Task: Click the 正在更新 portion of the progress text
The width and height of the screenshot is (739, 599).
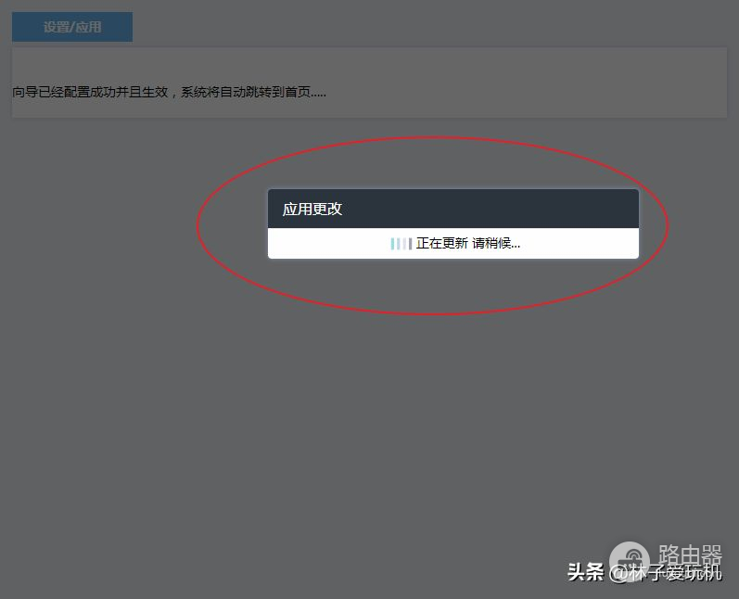Action: (x=442, y=244)
